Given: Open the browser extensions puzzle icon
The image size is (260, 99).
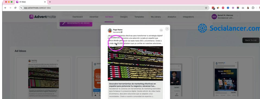Looking at the screenshot, I should point(253,8).
